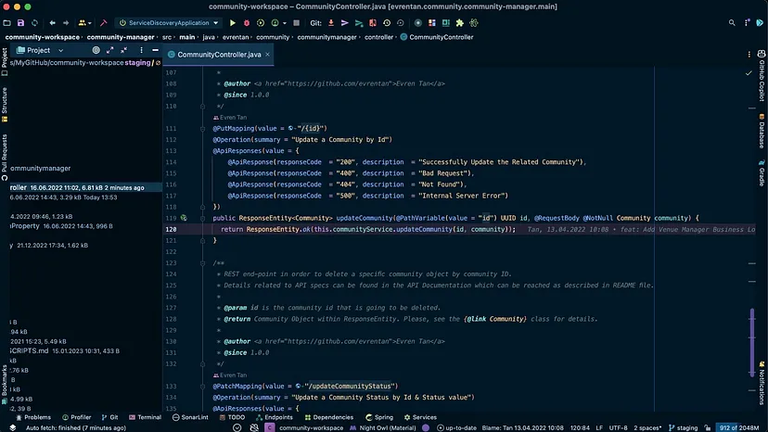This screenshot has height=432, width=768.
Task: Switch to CommunityController.java editor tab
Action: (x=219, y=55)
